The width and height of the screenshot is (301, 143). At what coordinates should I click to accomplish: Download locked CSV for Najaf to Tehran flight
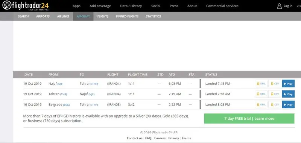coord(275,84)
